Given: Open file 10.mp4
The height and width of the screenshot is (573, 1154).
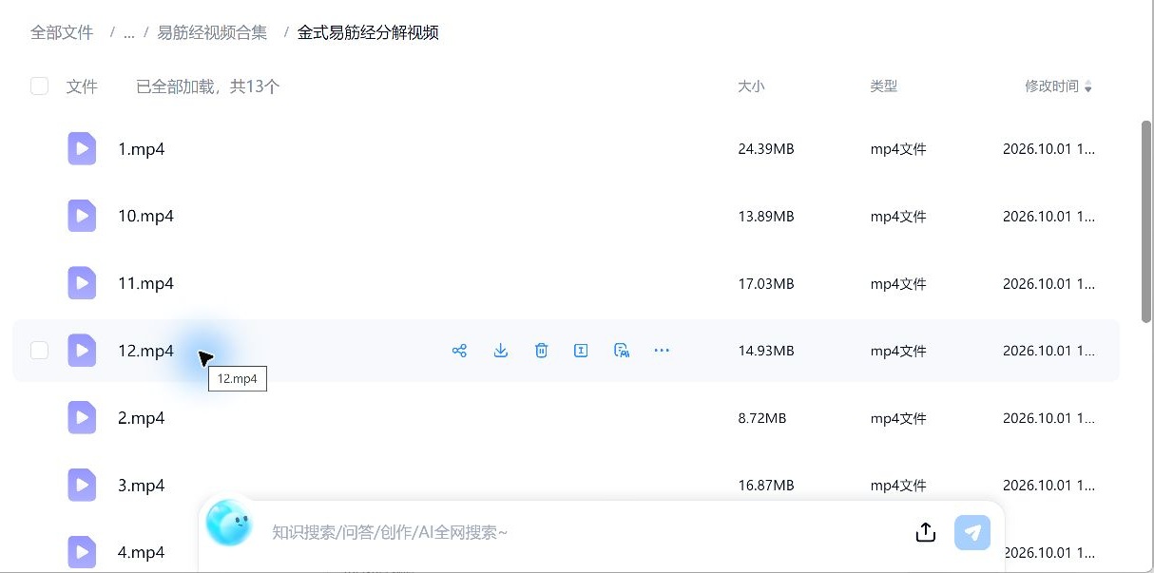Looking at the screenshot, I should (x=145, y=216).
